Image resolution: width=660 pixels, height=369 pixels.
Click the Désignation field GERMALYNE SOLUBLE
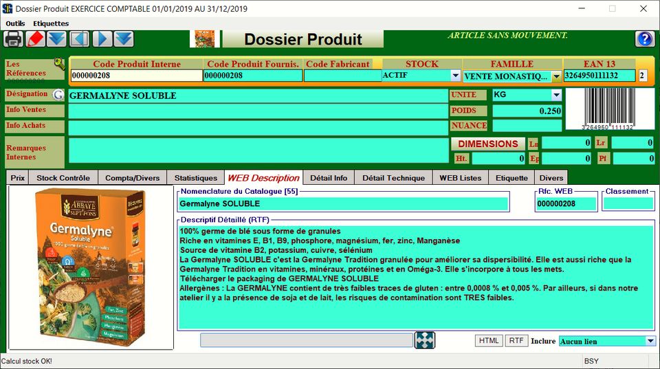point(258,96)
